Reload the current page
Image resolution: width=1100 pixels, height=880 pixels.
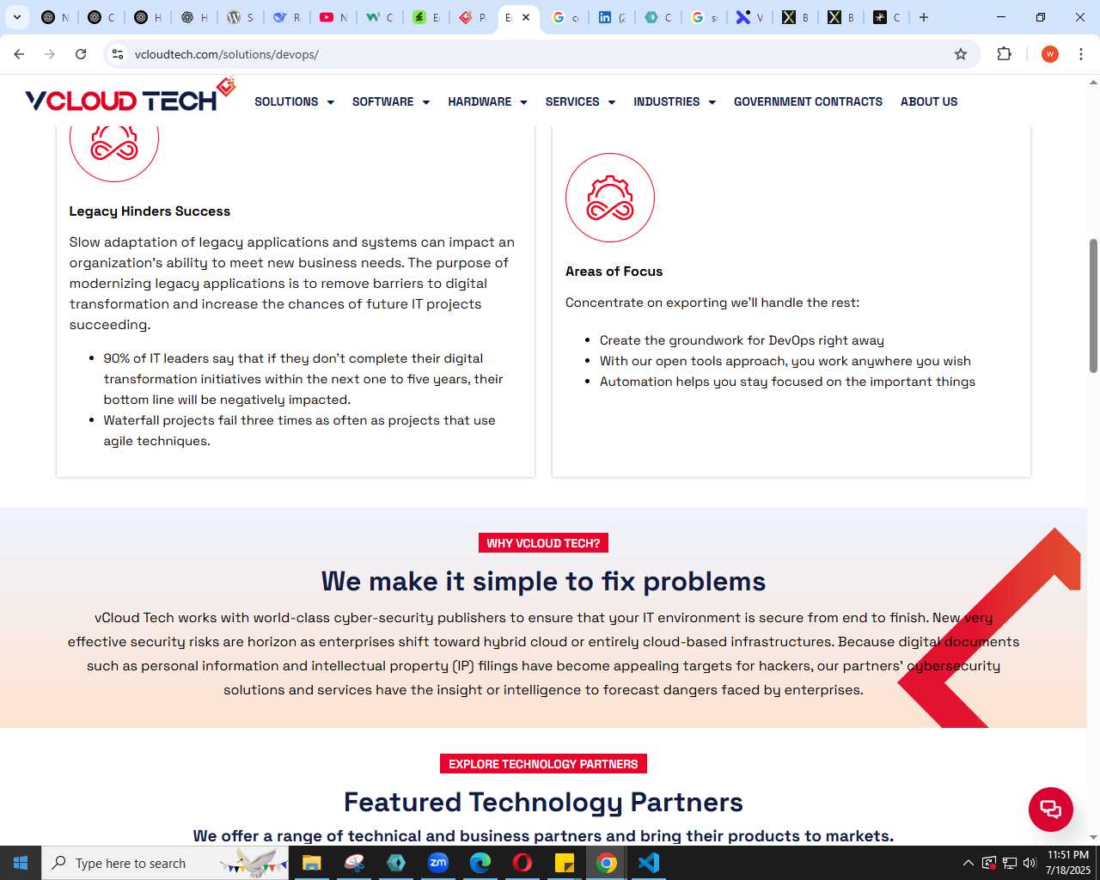[81, 54]
